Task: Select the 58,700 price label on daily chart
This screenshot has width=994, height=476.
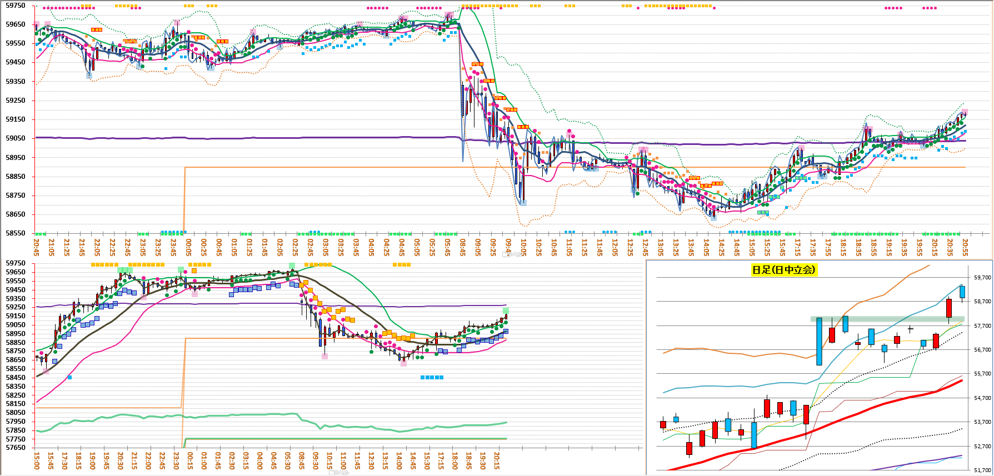Action: [982, 302]
